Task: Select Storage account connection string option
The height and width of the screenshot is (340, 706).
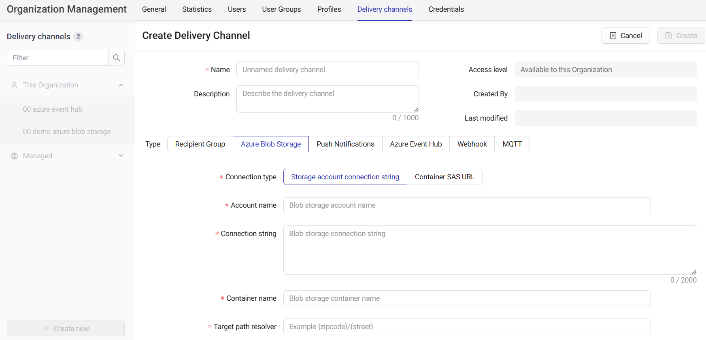Action: 345,177
